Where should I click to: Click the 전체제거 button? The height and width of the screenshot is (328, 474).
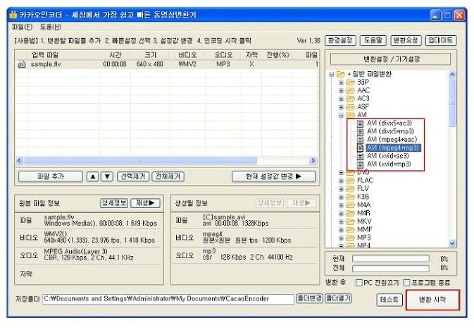click(x=168, y=176)
